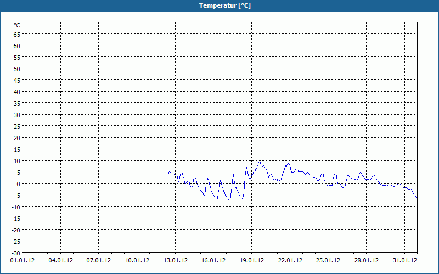Click the 50 y-axis label

point(17,69)
